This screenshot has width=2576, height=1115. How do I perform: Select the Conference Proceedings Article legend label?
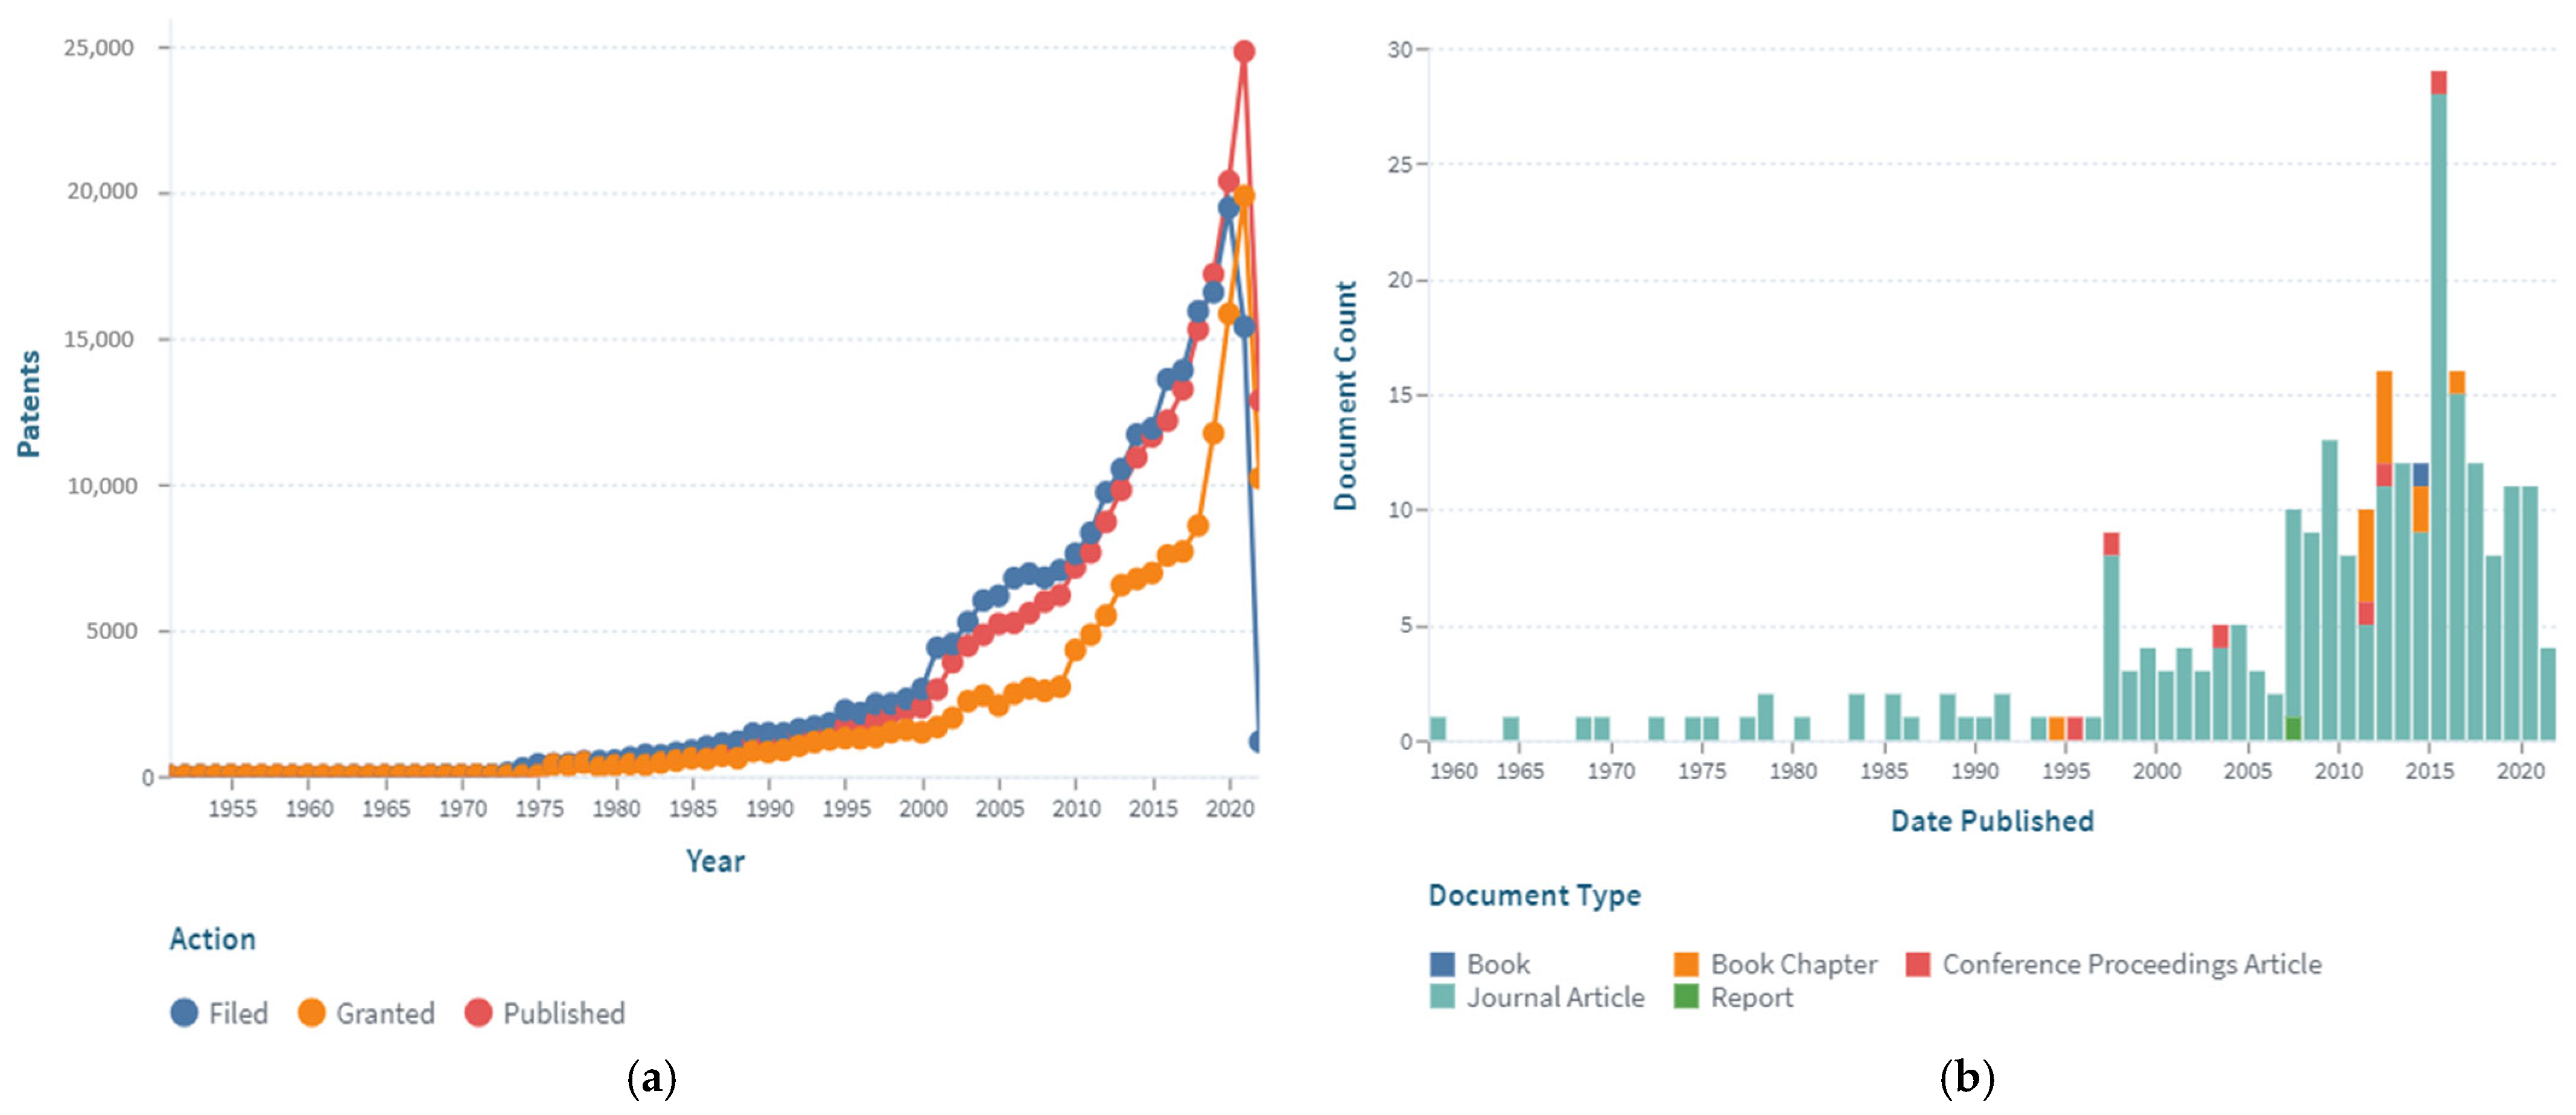(x=2132, y=964)
